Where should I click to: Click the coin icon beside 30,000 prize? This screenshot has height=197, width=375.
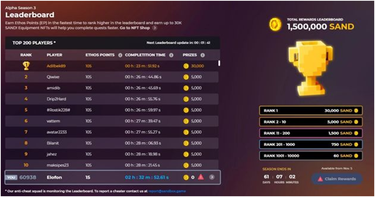pos(186,66)
